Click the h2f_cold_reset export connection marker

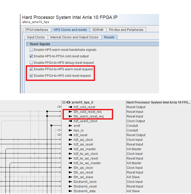pos(59,107)
